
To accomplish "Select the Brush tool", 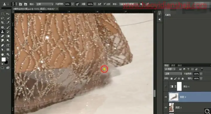I will [x=8, y=28].
